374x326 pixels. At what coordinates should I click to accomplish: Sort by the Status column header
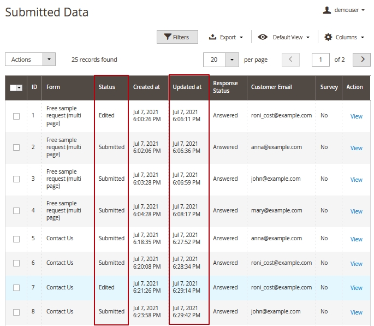107,87
